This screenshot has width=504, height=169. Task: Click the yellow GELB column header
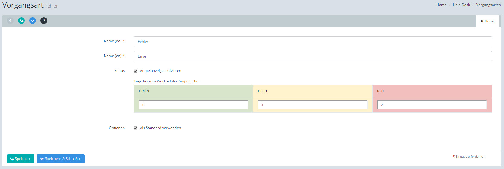(312, 91)
